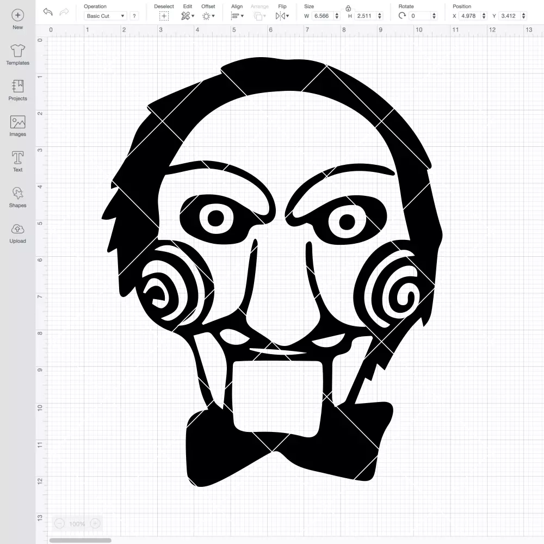The height and width of the screenshot is (544, 544).
Task: Open the Operation Basic Cut dropdown
Action: tap(106, 16)
